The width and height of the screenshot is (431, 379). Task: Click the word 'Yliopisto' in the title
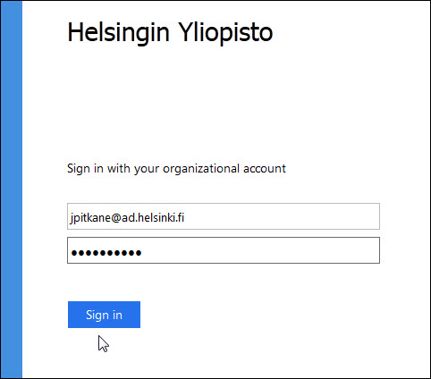225,33
